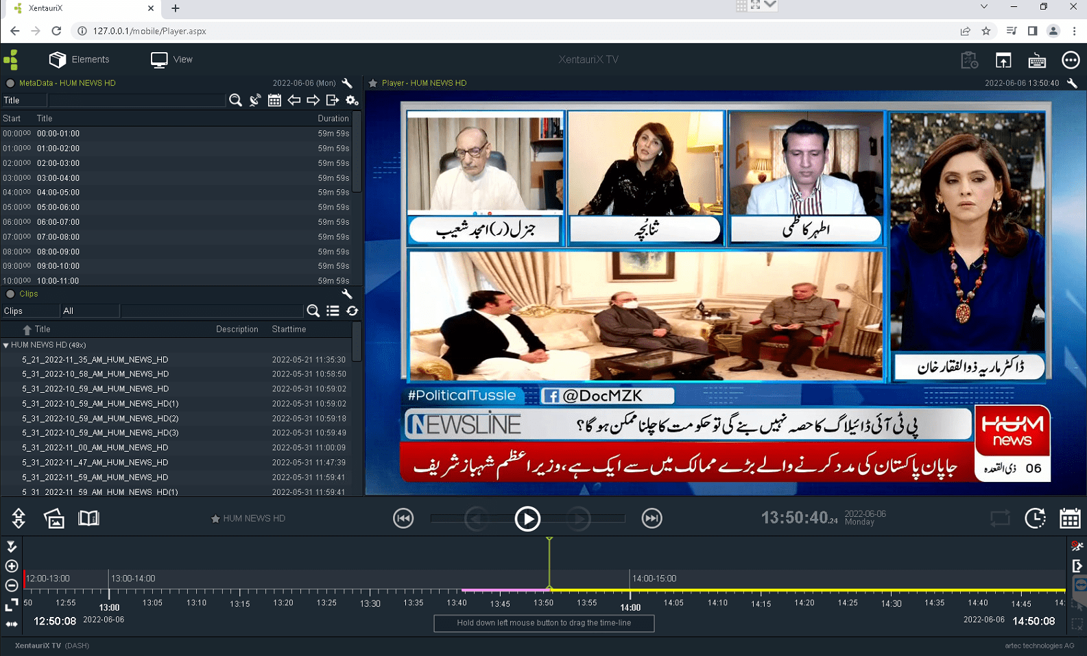This screenshot has height=656, width=1087.
Task: Open the Clips 'All' filter dropdown
Action: click(89, 311)
